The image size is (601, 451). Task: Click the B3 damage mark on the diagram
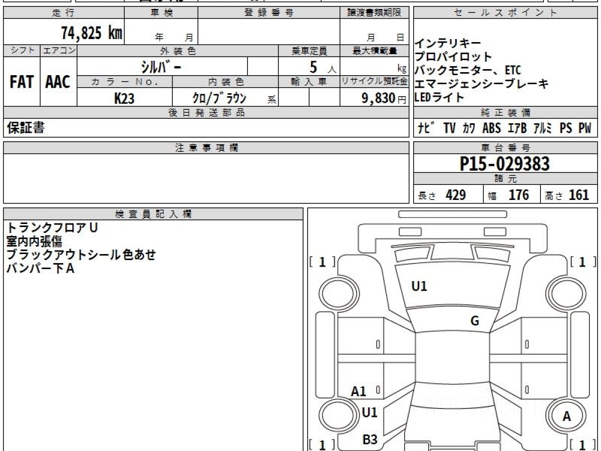pos(370,439)
